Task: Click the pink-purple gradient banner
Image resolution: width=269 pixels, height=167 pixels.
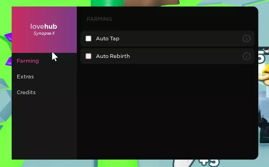Action: click(x=44, y=30)
